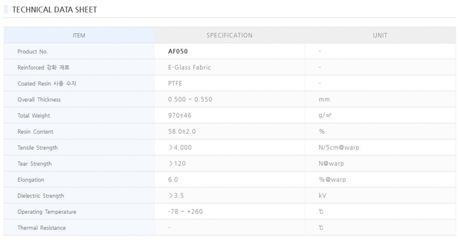Select the Thermal Resistance row label

[41, 228]
